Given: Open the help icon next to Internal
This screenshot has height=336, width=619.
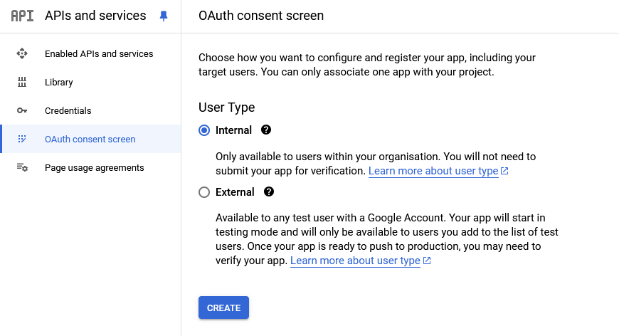Looking at the screenshot, I should pos(266,130).
